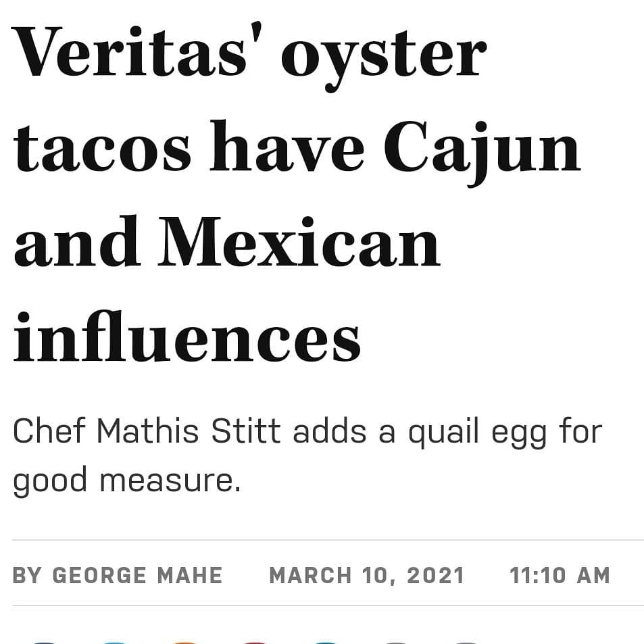
Task: Click the words good measure in subheading
Action: pos(126,480)
